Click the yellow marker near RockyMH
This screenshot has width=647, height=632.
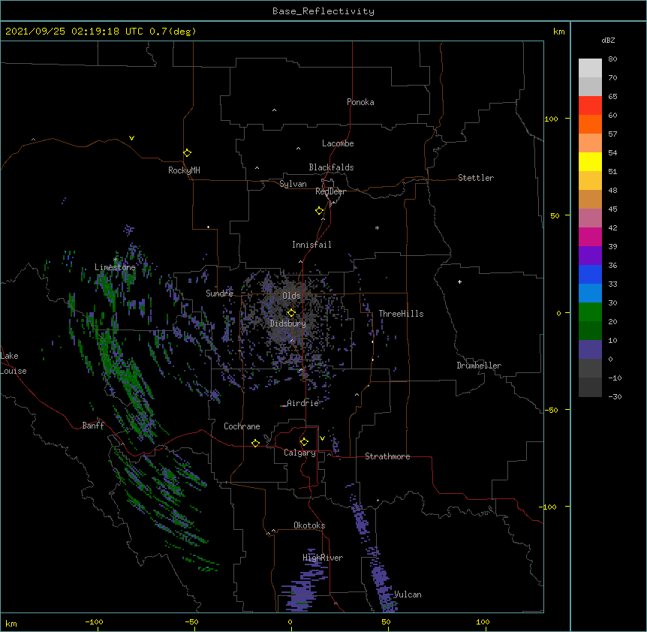tap(187, 153)
